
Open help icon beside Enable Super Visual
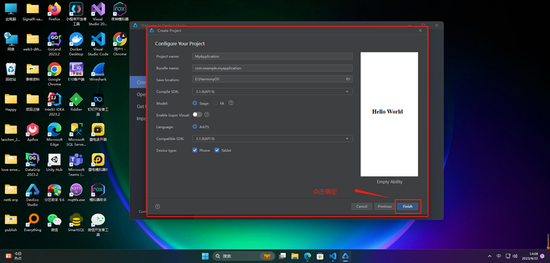point(207,114)
